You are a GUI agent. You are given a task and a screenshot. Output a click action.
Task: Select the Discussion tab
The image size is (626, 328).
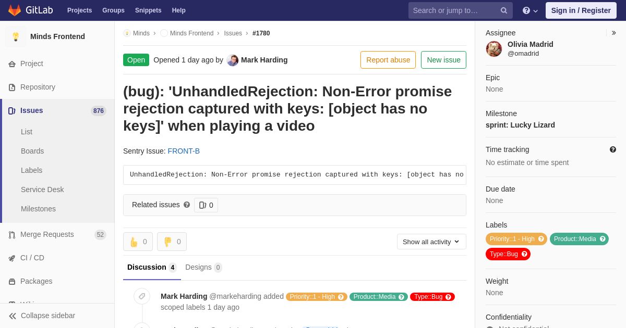[x=152, y=267]
